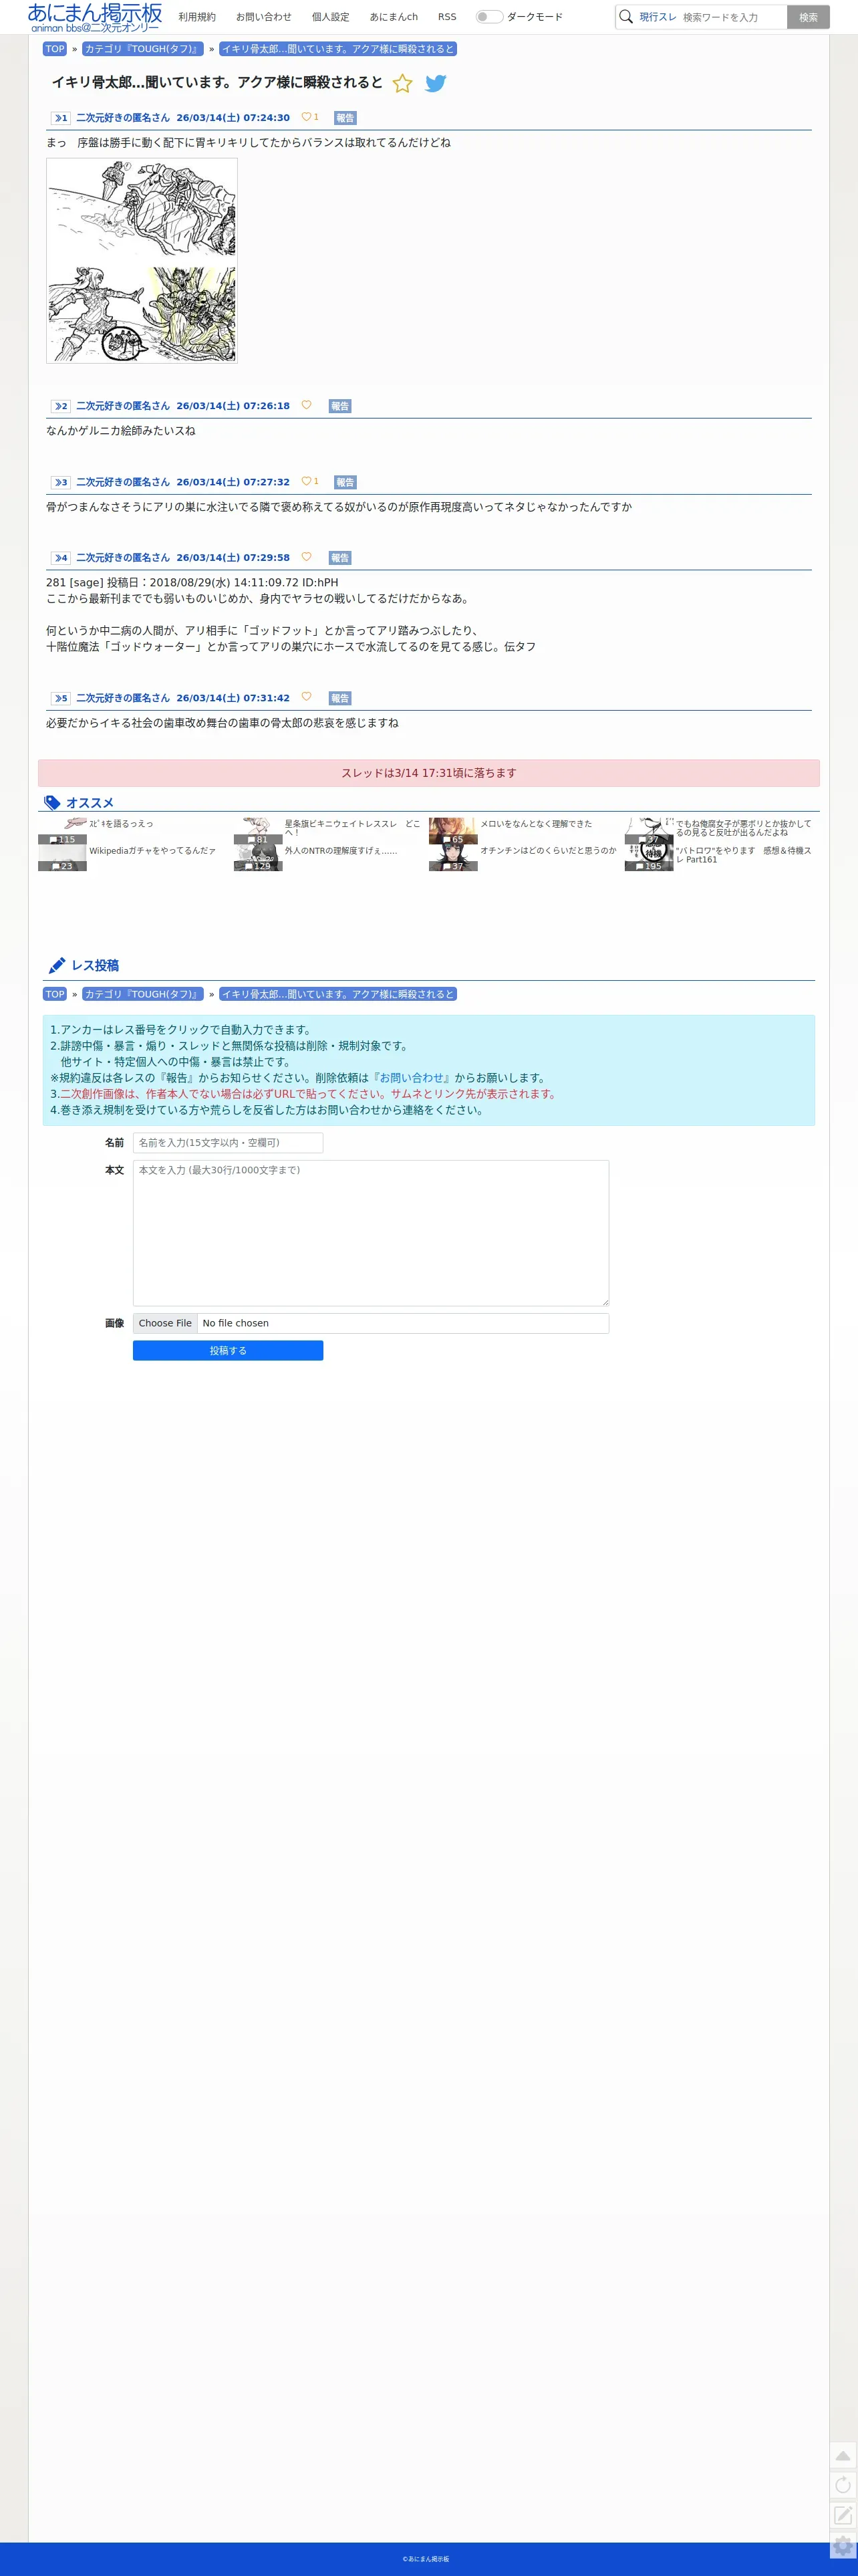This screenshot has width=858, height=2576.
Task: Like post 1 with its heart icon
Action: (x=306, y=117)
